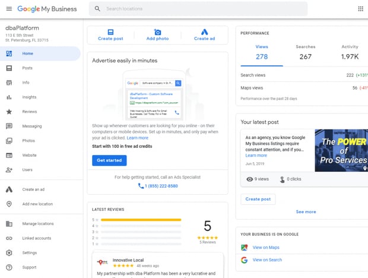This screenshot has height=278, width=368.
Task: Open Learn more link in the latest post
Action: [x=256, y=156]
